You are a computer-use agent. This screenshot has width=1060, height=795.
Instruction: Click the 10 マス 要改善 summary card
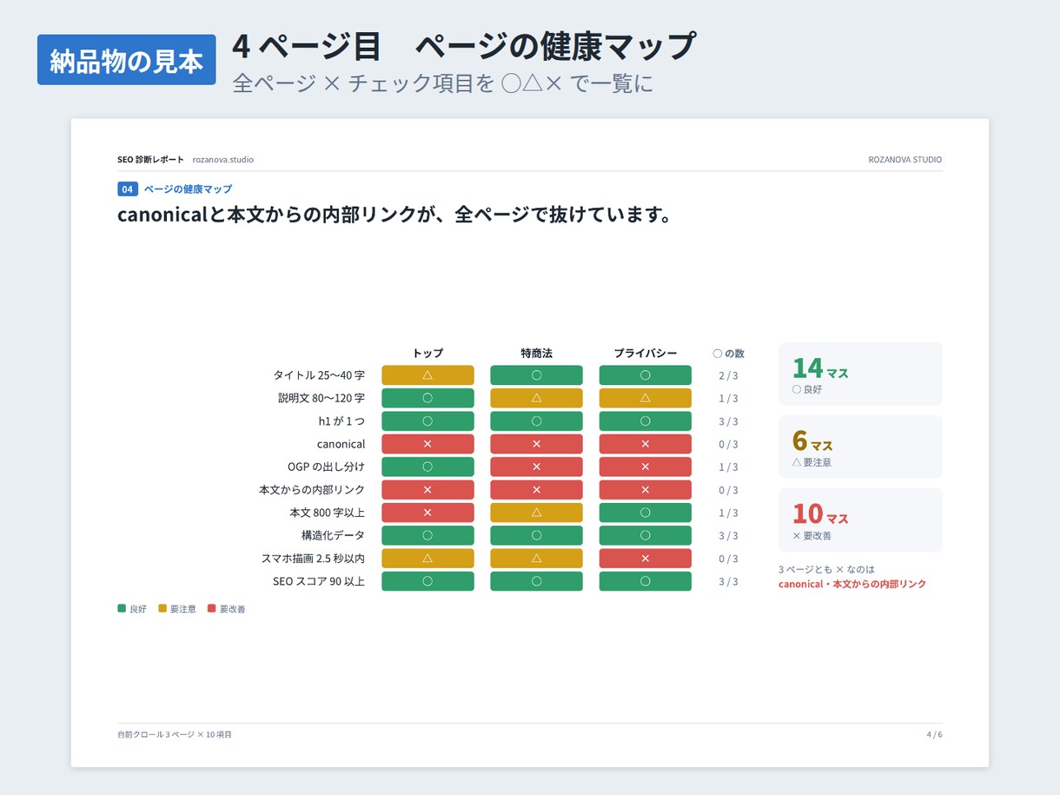coord(860,520)
